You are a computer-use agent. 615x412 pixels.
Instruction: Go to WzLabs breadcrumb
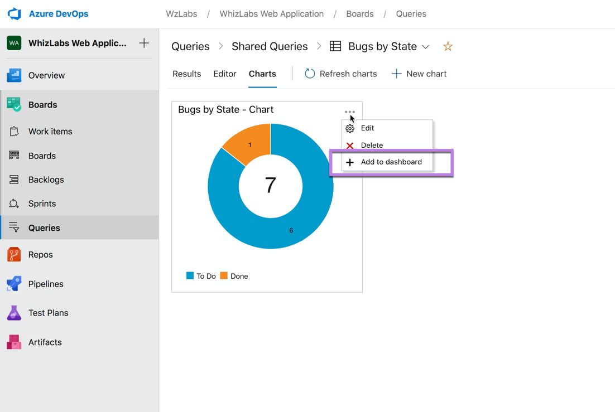181,14
